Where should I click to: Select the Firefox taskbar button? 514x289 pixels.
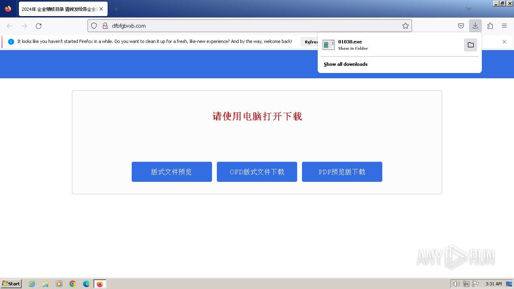100,284
